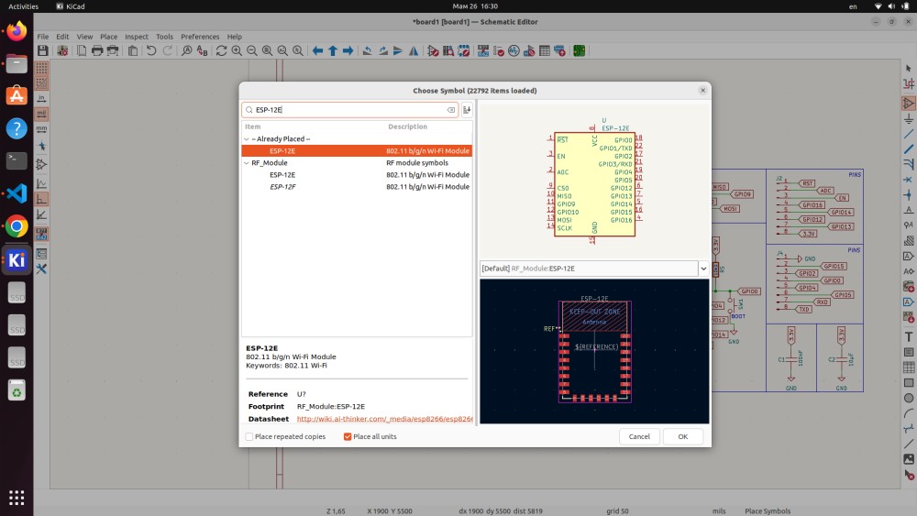This screenshot has width=917, height=516.
Task: Select ESP-12F symbol row
Action: (x=357, y=187)
